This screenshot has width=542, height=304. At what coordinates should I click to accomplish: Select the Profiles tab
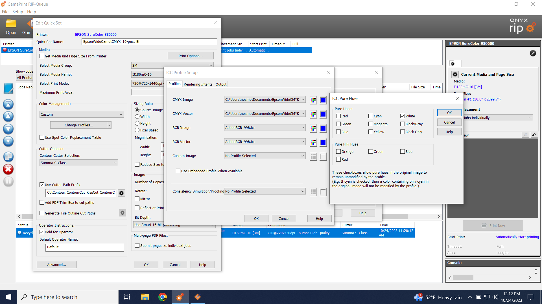tap(174, 84)
